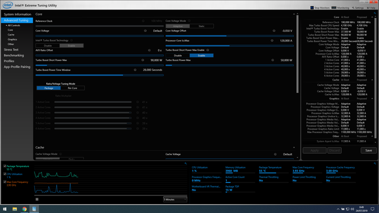Disable Intel Turbo Boost Technology
The image size is (379, 213).
[x=47, y=46]
